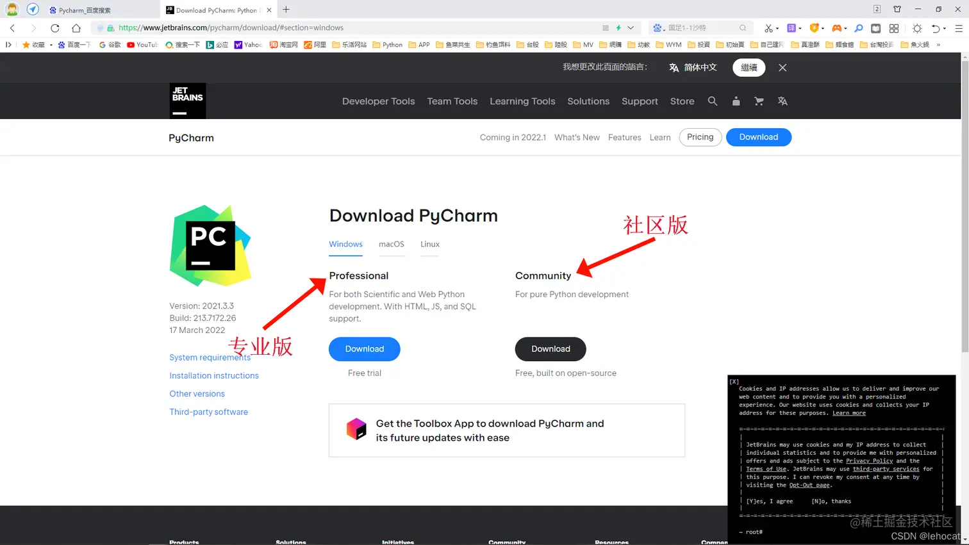Close the cookie console with [X]
This screenshot has width=969, height=545.
[x=734, y=382]
